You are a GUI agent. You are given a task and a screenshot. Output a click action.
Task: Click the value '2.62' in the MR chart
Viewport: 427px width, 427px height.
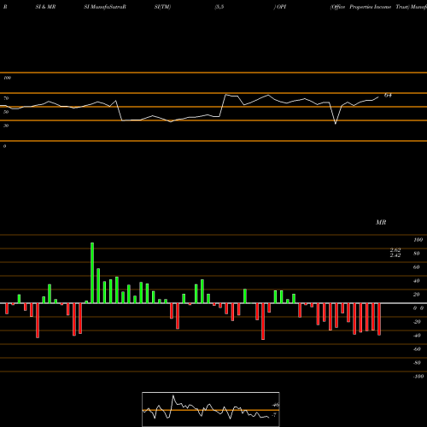tap(395, 249)
